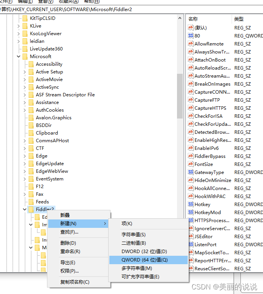Click the 名称 column header

click(209, 19)
